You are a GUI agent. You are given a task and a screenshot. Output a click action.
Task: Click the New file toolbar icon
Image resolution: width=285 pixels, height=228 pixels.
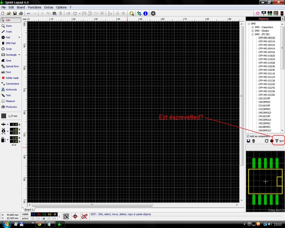pos(3,13)
